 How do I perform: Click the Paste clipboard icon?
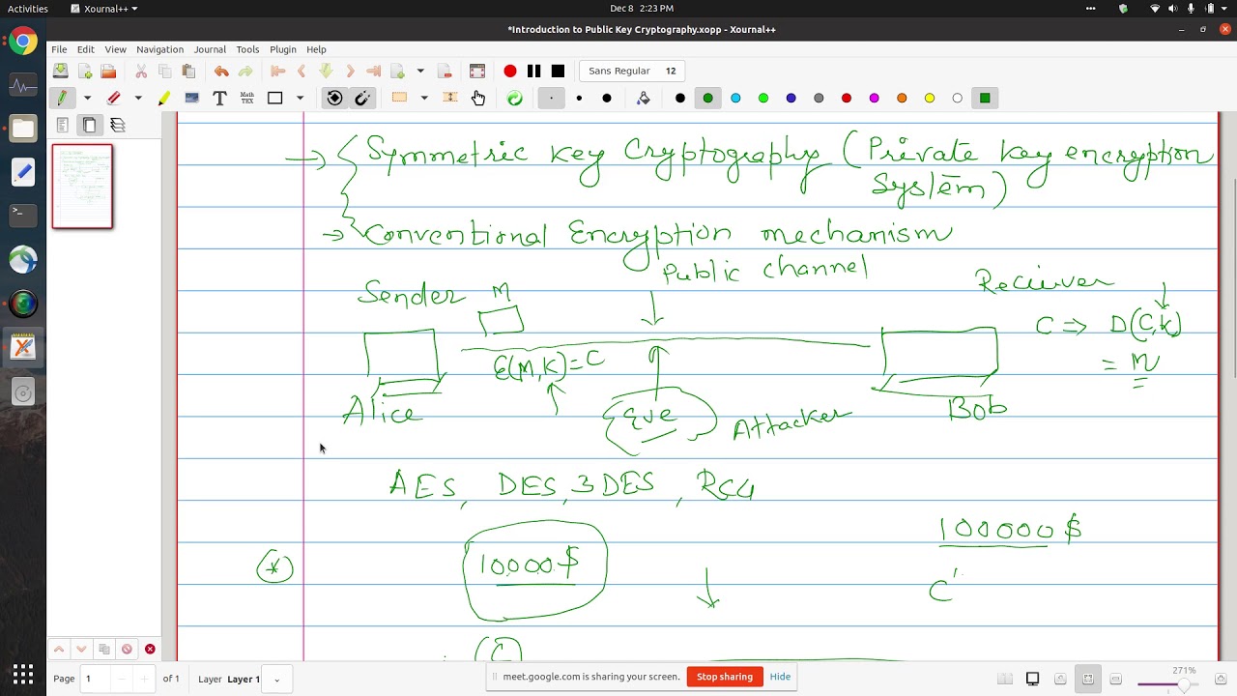click(x=188, y=71)
